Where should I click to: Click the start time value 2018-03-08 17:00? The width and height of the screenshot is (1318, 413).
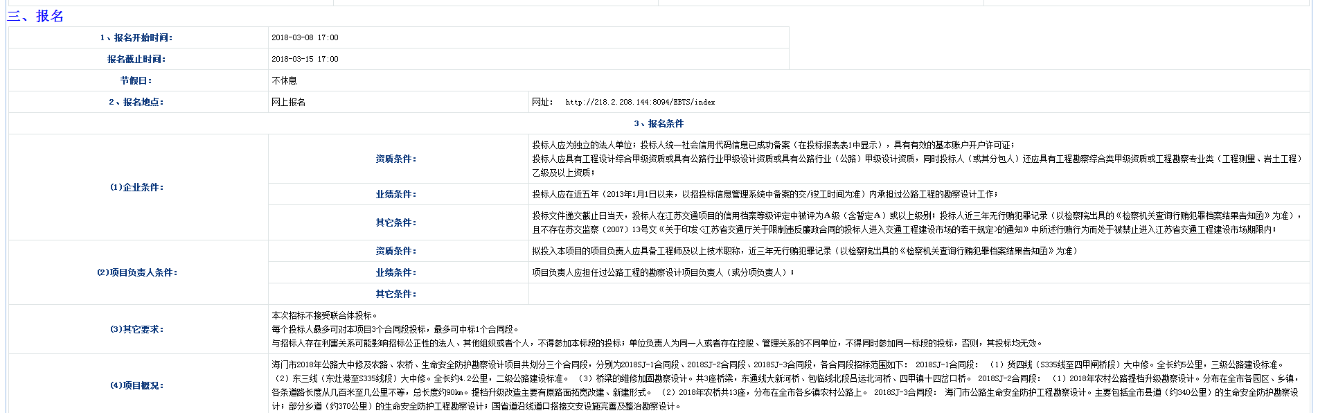(x=305, y=37)
